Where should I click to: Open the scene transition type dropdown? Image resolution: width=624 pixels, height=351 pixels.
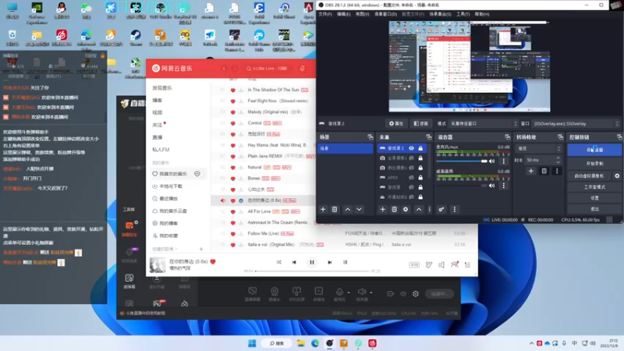tap(538, 148)
